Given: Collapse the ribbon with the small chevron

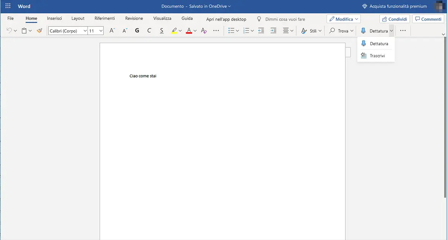Looking at the screenshot, I should 443,34.
